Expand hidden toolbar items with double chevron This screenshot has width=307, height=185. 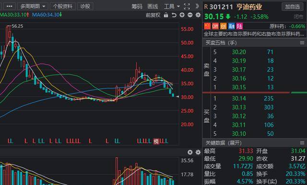click(197, 6)
